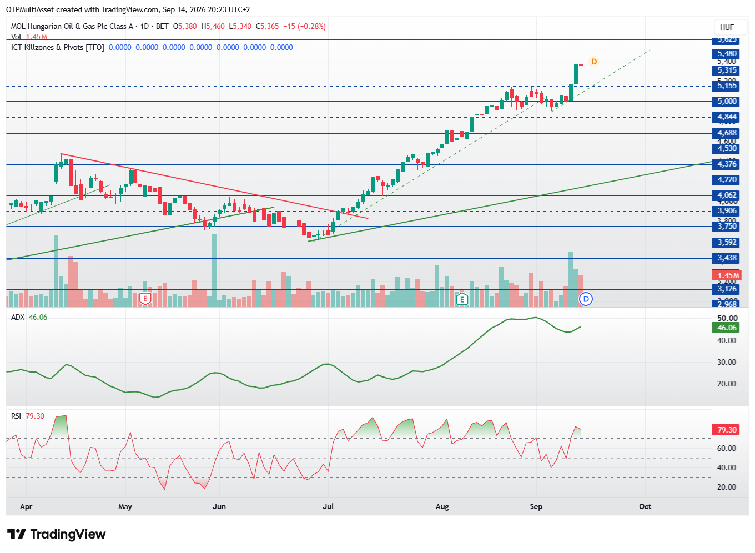Click the Aug label on the time axis
The image size is (755, 553).
(x=442, y=506)
